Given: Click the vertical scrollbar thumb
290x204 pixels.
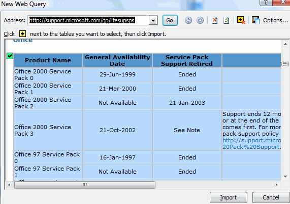Looking at the screenshot, I should click(285, 64).
